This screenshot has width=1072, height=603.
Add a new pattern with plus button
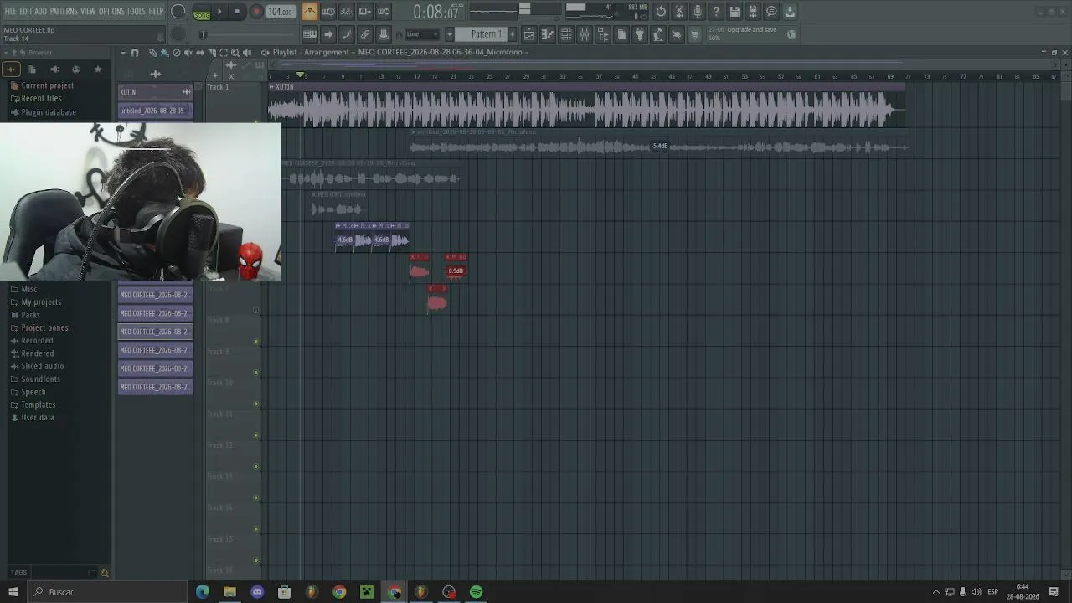(x=513, y=34)
